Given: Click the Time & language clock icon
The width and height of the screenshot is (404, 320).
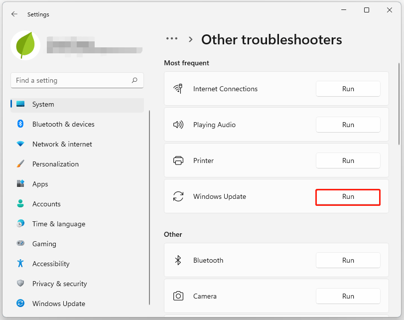Looking at the screenshot, I should (20, 224).
